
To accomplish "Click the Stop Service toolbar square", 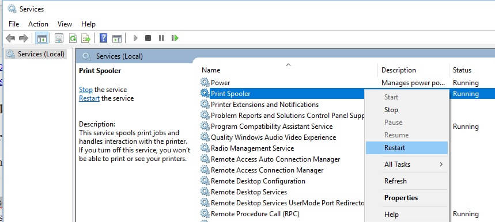I will click(148, 38).
